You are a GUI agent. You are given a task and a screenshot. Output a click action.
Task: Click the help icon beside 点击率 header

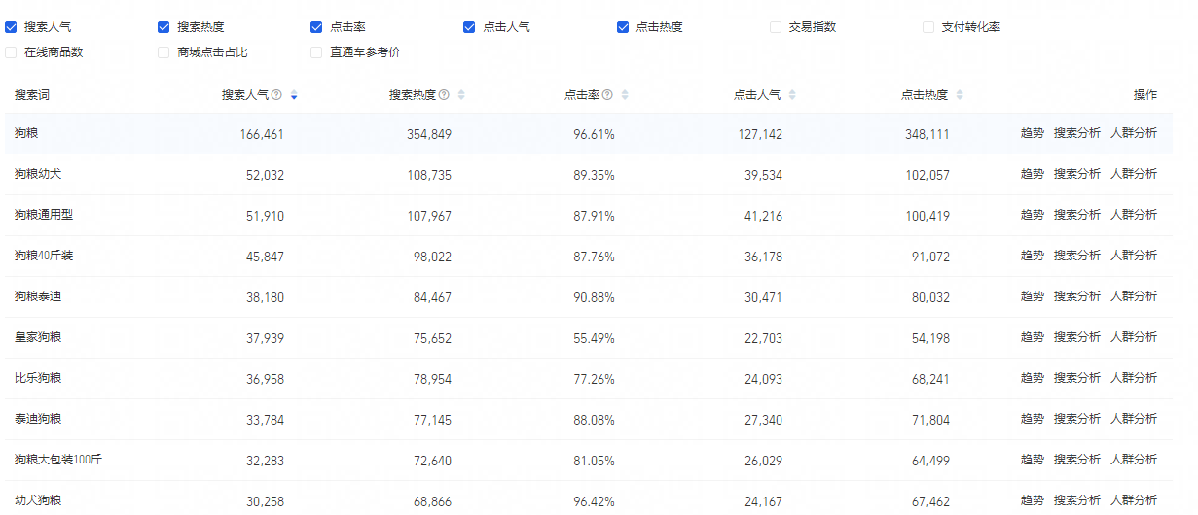coord(607,95)
